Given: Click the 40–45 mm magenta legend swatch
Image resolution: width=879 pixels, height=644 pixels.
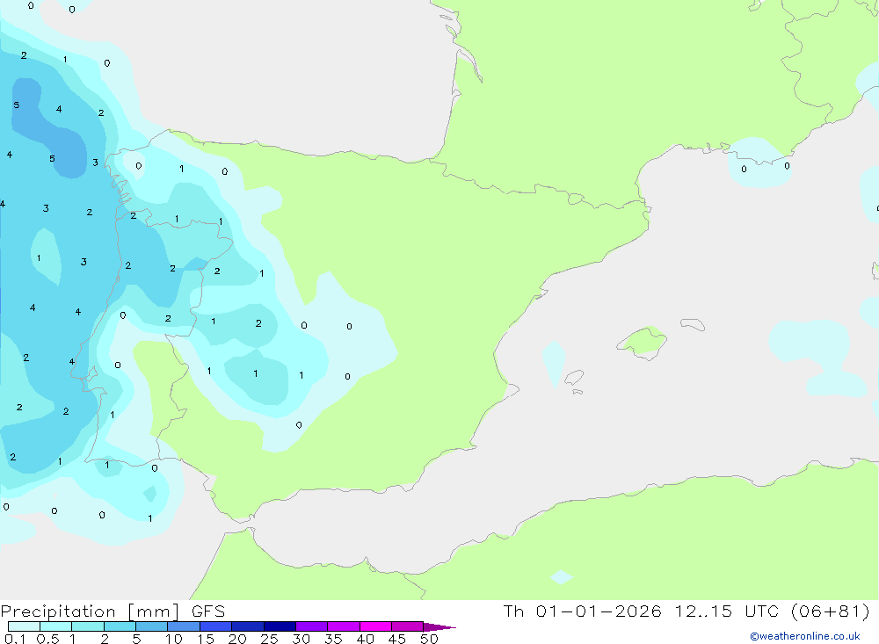Looking at the screenshot, I should pos(375,627).
